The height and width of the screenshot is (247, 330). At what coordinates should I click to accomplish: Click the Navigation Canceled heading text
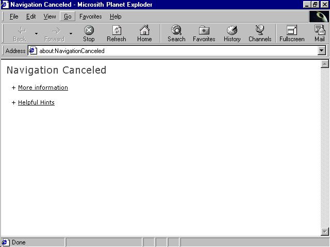coord(56,70)
